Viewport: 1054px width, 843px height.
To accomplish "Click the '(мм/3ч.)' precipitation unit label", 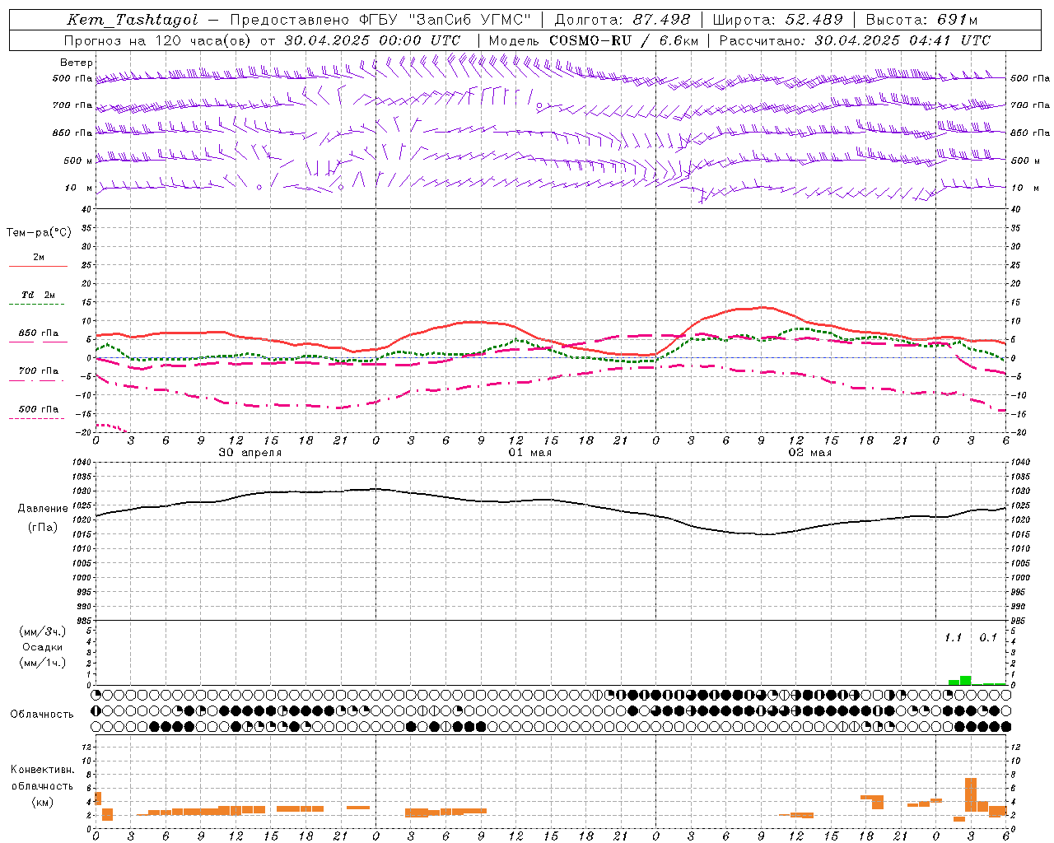I will click(43, 631).
